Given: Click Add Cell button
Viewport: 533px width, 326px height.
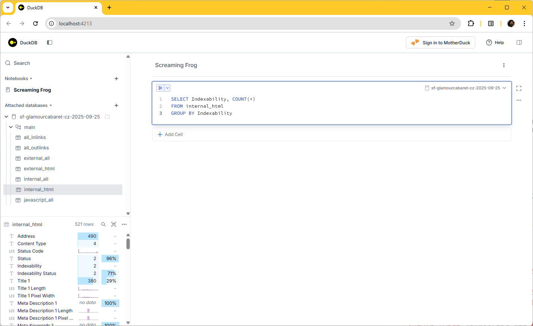Looking at the screenshot, I should [x=170, y=134].
